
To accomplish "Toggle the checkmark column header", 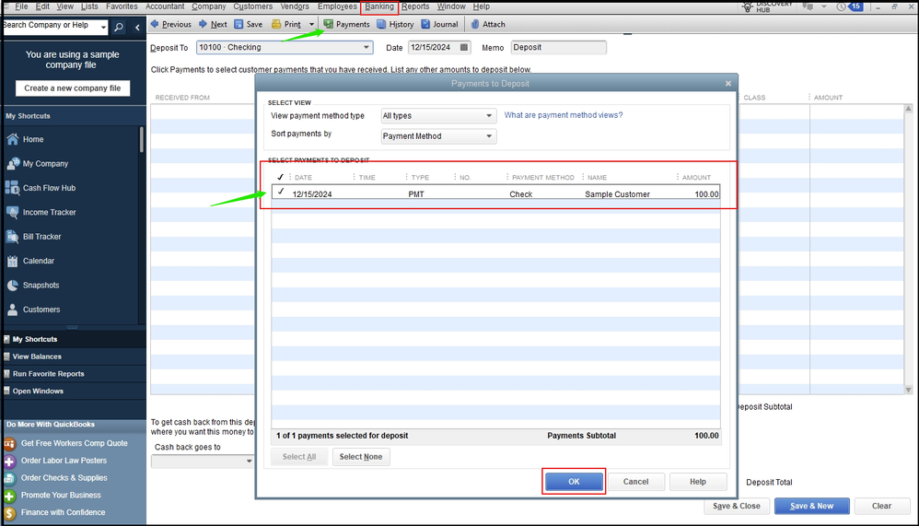I will (281, 177).
